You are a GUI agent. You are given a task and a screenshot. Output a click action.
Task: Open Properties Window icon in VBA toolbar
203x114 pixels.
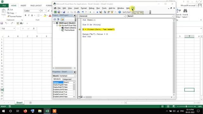click(108, 12)
